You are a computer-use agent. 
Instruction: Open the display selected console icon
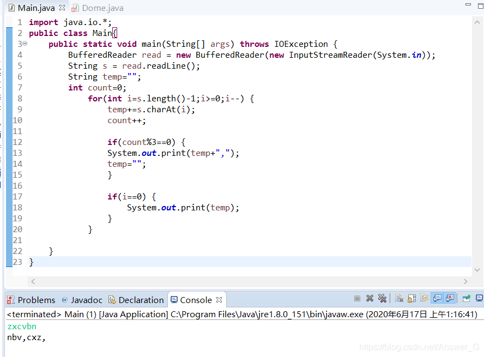(480, 298)
